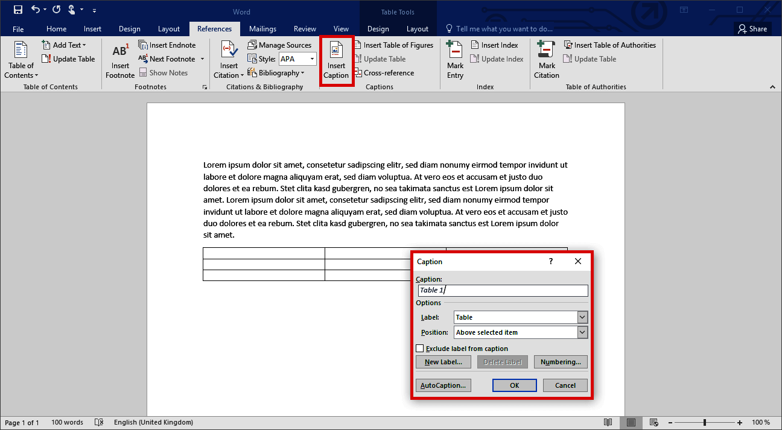Click the AutoCaption button
782x430 pixels.
point(443,385)
